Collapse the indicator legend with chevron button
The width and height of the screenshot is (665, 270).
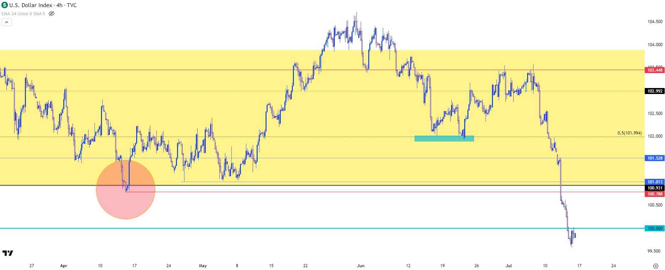point(6,22)
